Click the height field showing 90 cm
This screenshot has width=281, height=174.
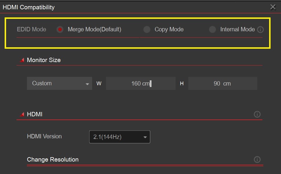(x=222, y=84)
